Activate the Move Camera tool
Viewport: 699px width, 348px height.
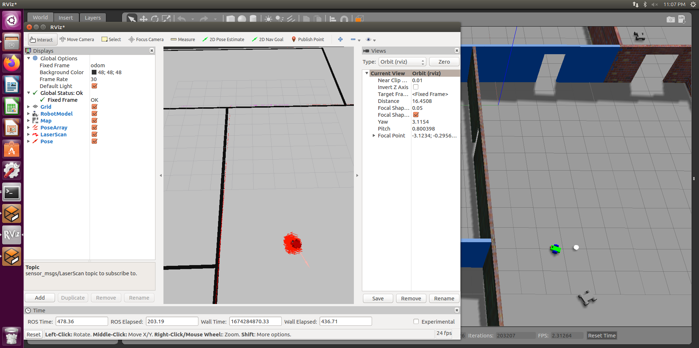(77, 39)
